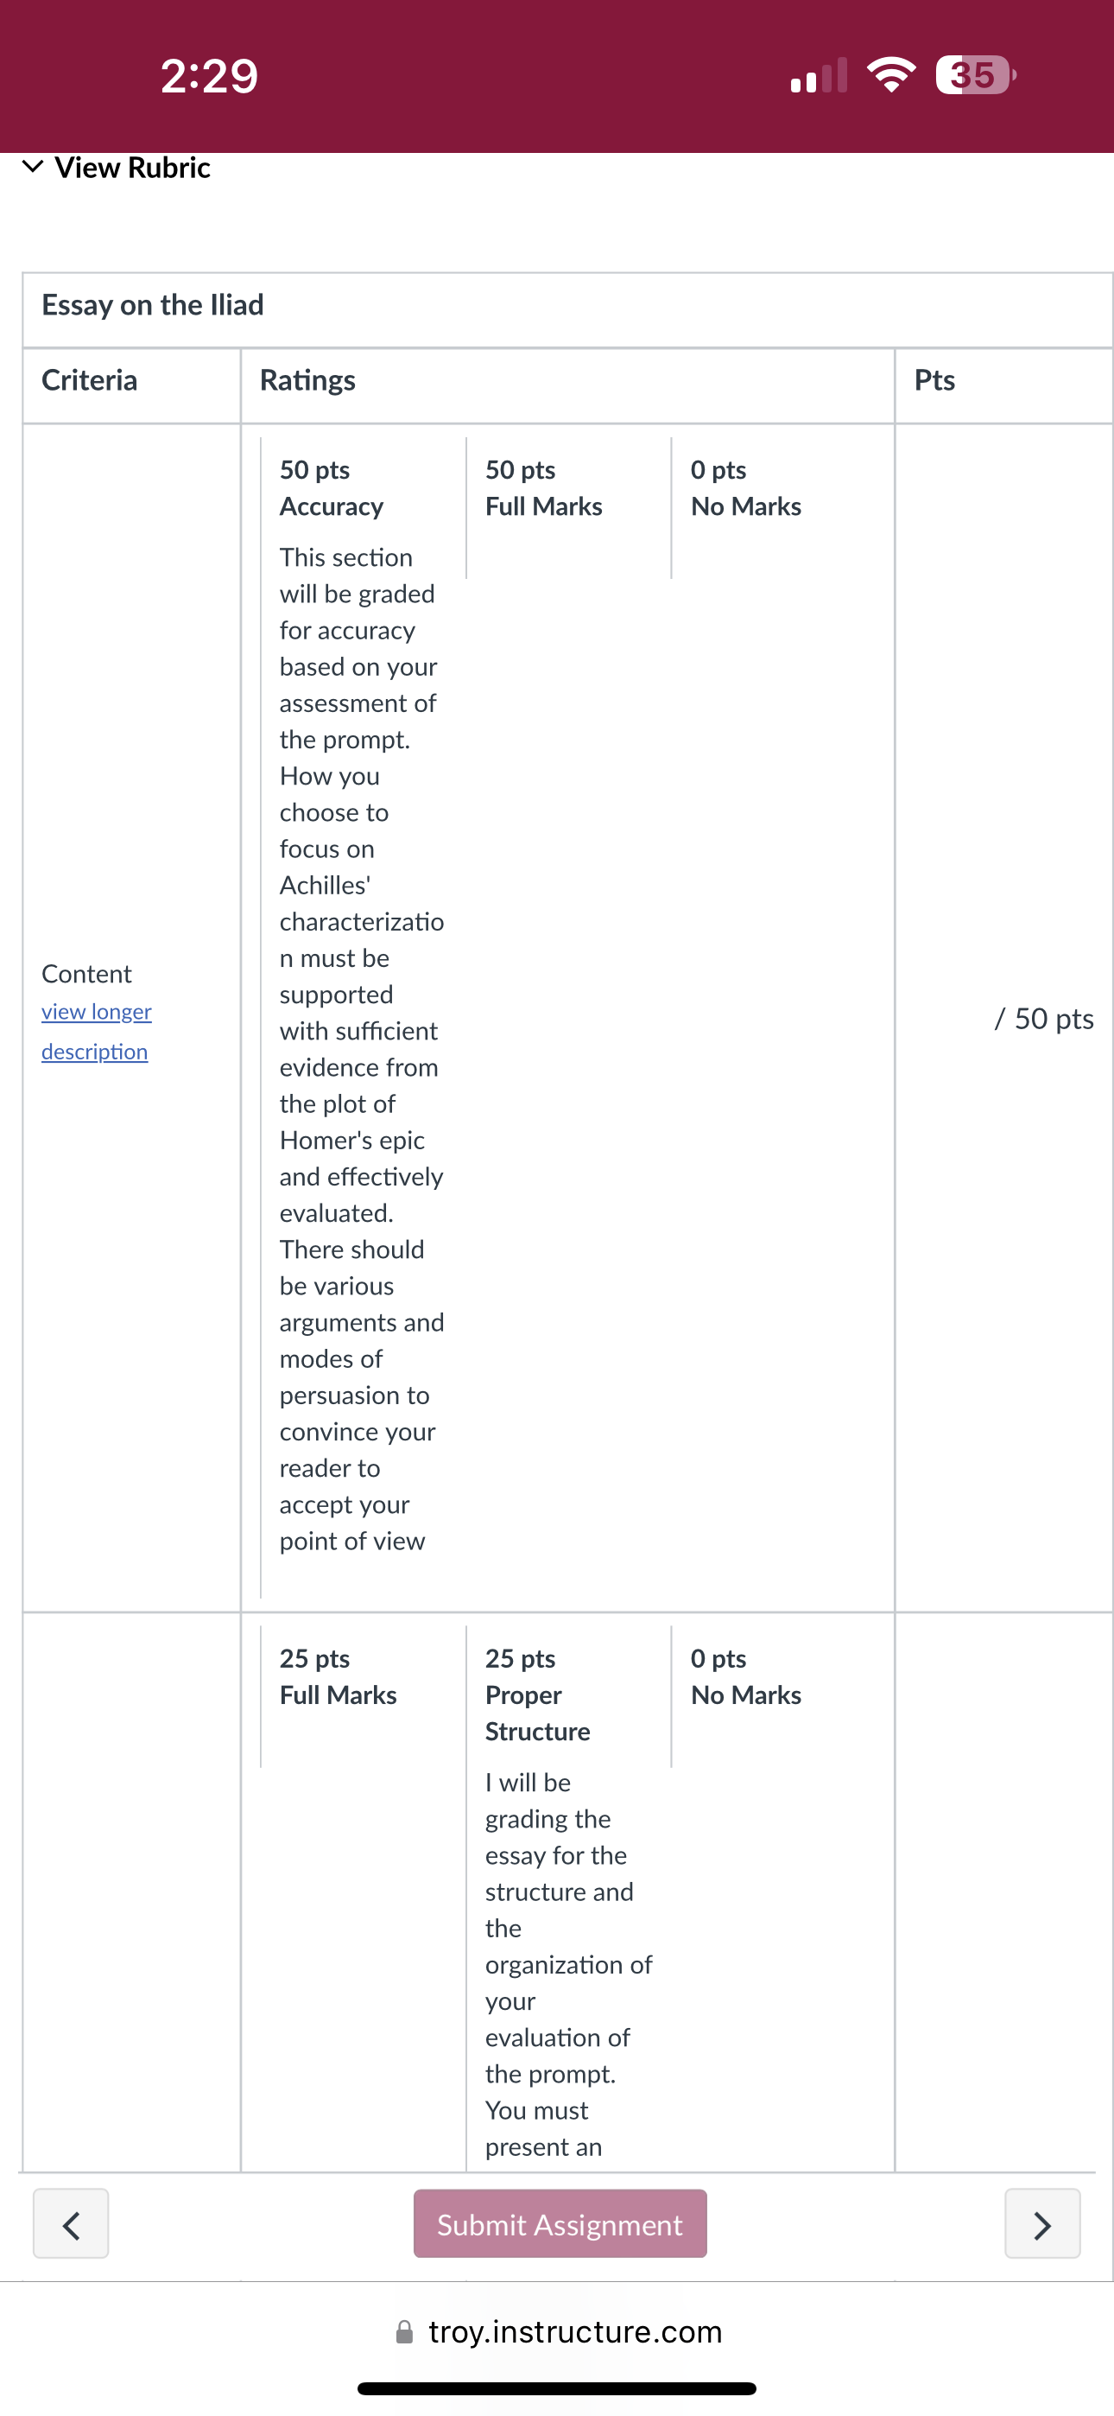Viewport: 1114px width, 2416px height.
Task: Tap the clock time in status bar
Action: (209, 75)
